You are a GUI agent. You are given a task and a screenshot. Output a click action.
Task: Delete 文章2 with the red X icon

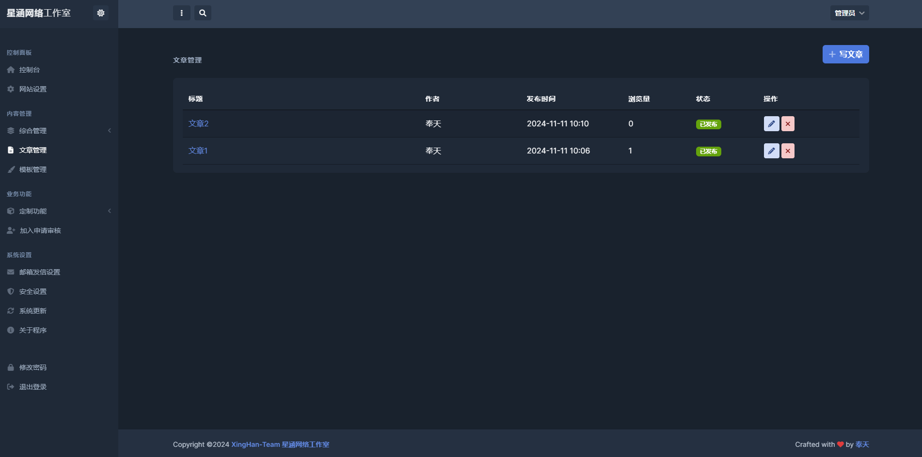(x=788, y=124)
